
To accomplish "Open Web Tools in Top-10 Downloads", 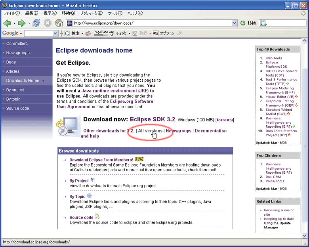I will [x=273, y=58].
